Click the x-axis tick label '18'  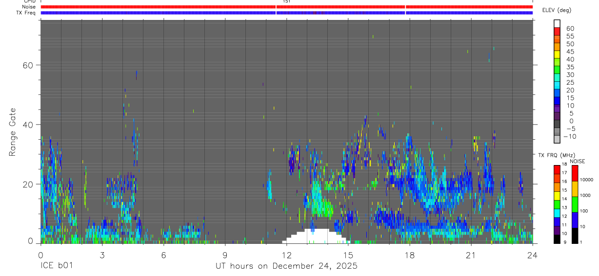tap(409, 255)
